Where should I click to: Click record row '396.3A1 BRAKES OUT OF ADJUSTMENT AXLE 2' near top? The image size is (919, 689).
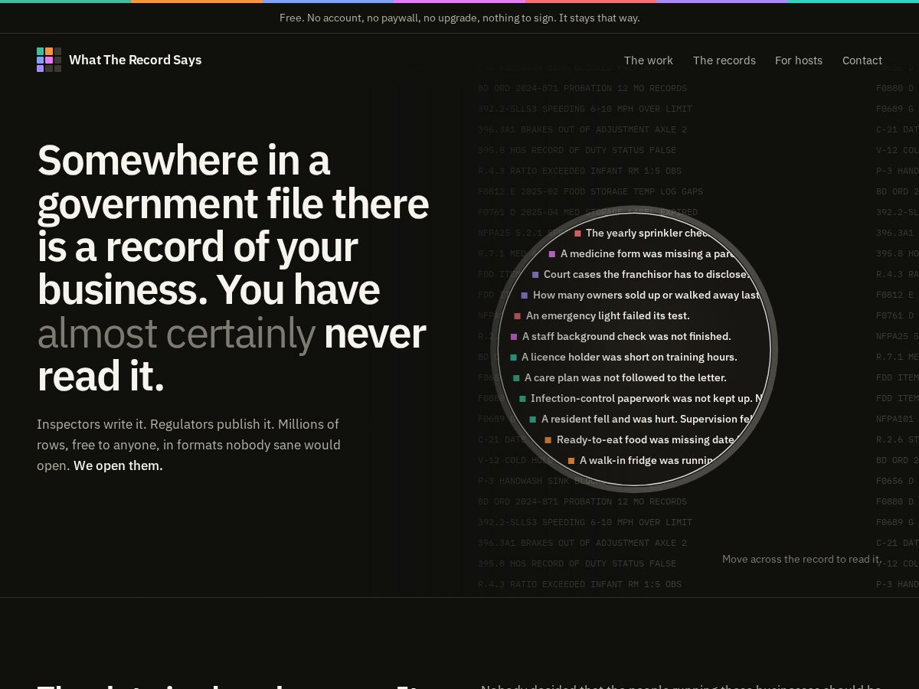point(582,129)
